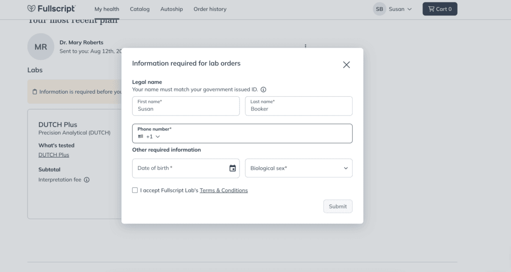Click the DUTCH Plus test link
Viewport: 511px width, 272px height.
click(x=54, y=155)
